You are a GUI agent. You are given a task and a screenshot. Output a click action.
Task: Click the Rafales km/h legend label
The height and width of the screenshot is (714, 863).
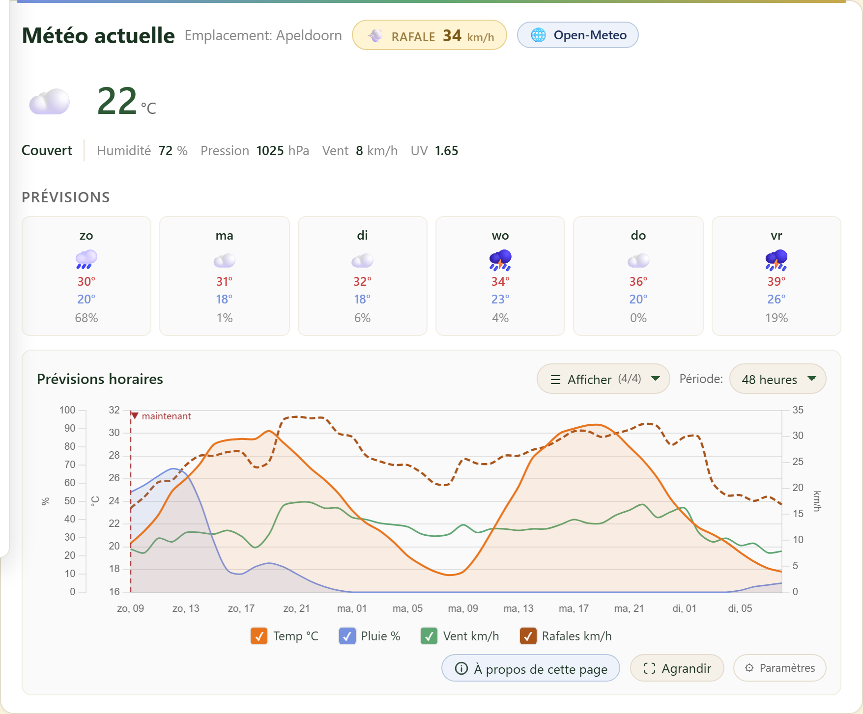pyautogui.click(x=576, y=636)
